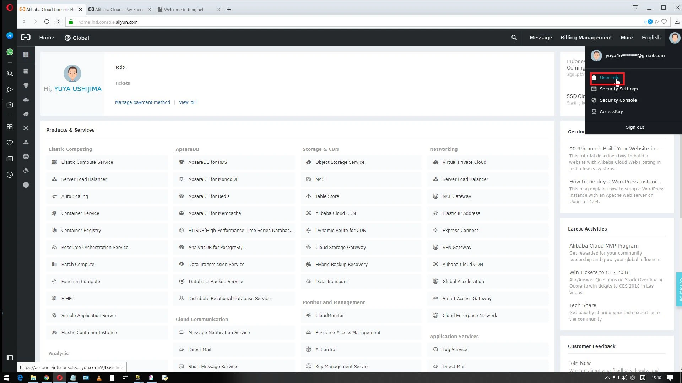Click the Alibaba Cloud logo icon
The width and height of the screenshot is (682, 383).
[26, 37]
